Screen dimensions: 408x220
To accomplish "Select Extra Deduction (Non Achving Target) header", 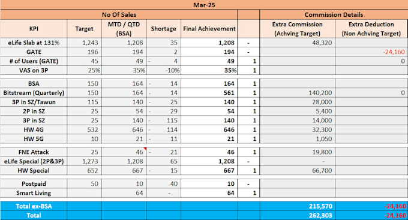I will (371, 29).
